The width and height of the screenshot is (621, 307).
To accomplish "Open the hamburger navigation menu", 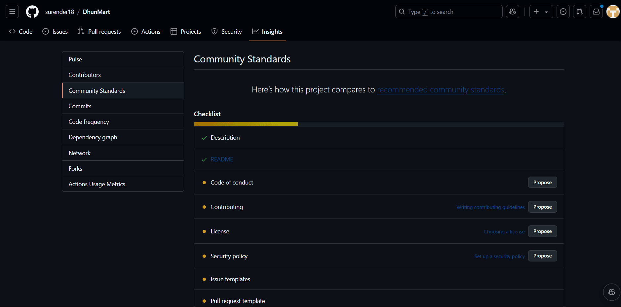I will coord(12,12).
